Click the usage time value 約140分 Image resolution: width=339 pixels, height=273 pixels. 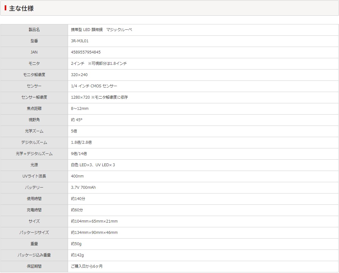(x=78, y=199)
